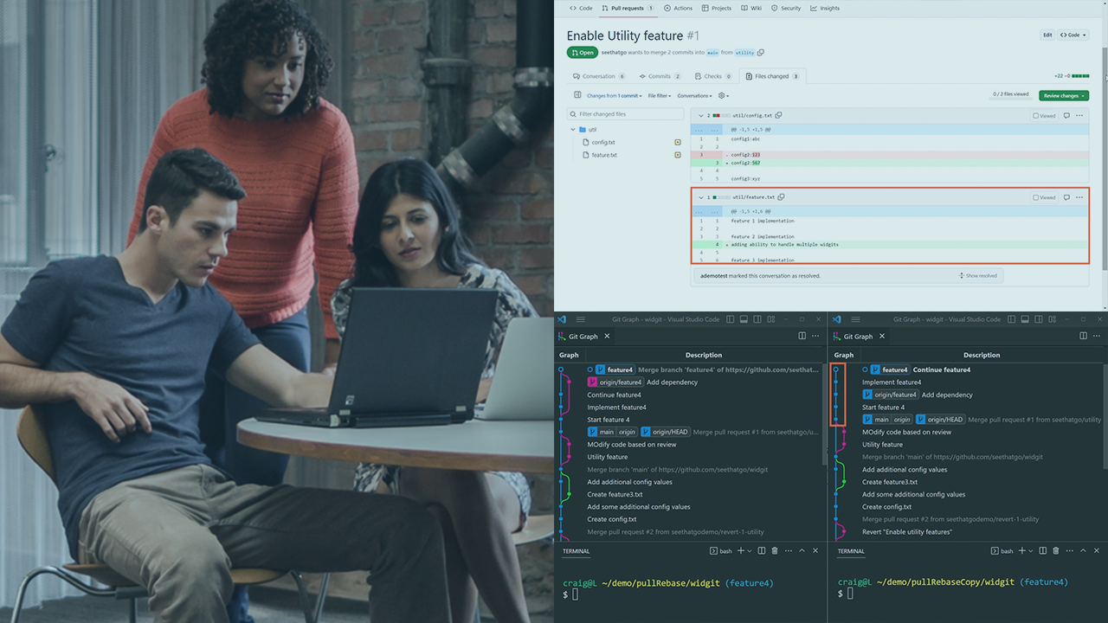Click the Projects icon in the repository navbar
This screenshot has width=1108, height=623.
point(703,8)
